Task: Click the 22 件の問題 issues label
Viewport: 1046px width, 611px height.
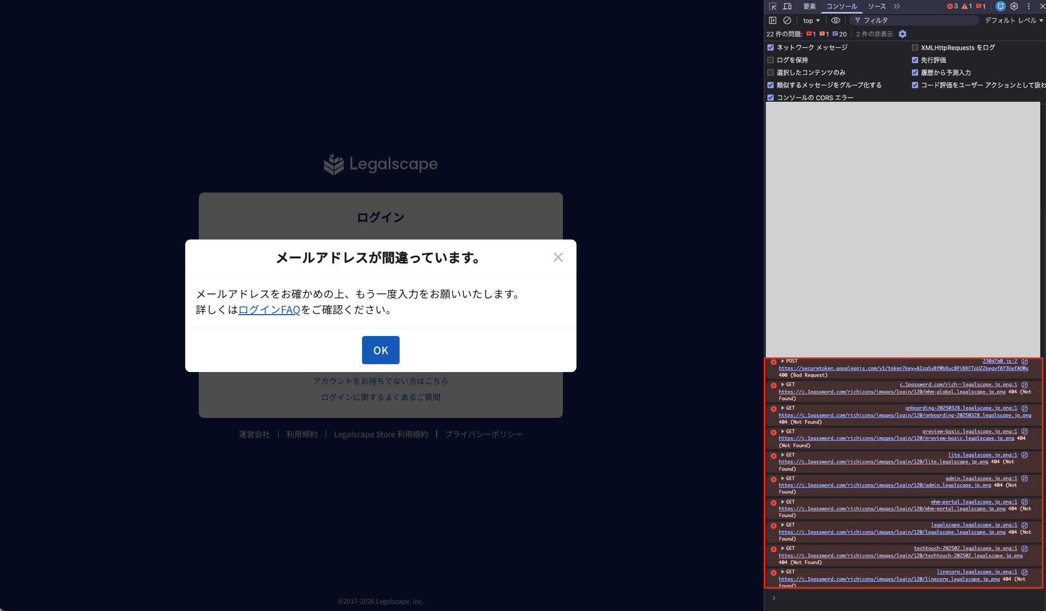Action: point(784,34)
